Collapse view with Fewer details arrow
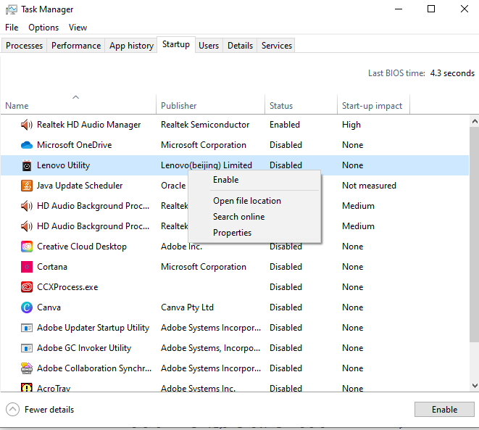This screenshot has height=430, width=479. [12, 410]
